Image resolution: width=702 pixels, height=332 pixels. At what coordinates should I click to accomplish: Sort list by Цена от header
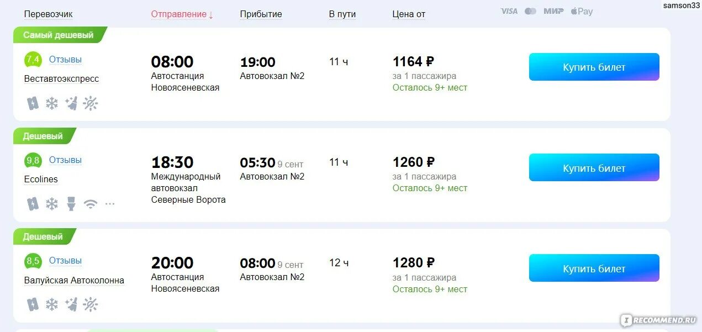tap(409, 14)
